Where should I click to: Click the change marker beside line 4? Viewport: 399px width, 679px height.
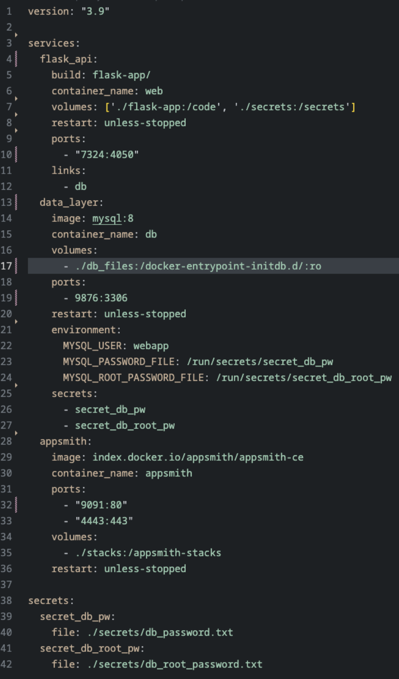16,59
